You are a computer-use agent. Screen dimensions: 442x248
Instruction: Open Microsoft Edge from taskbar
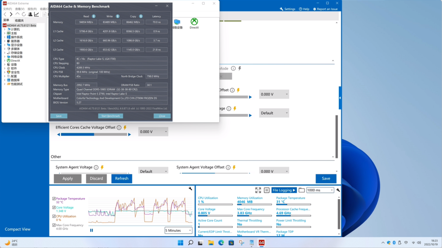[x=221, y=242]
